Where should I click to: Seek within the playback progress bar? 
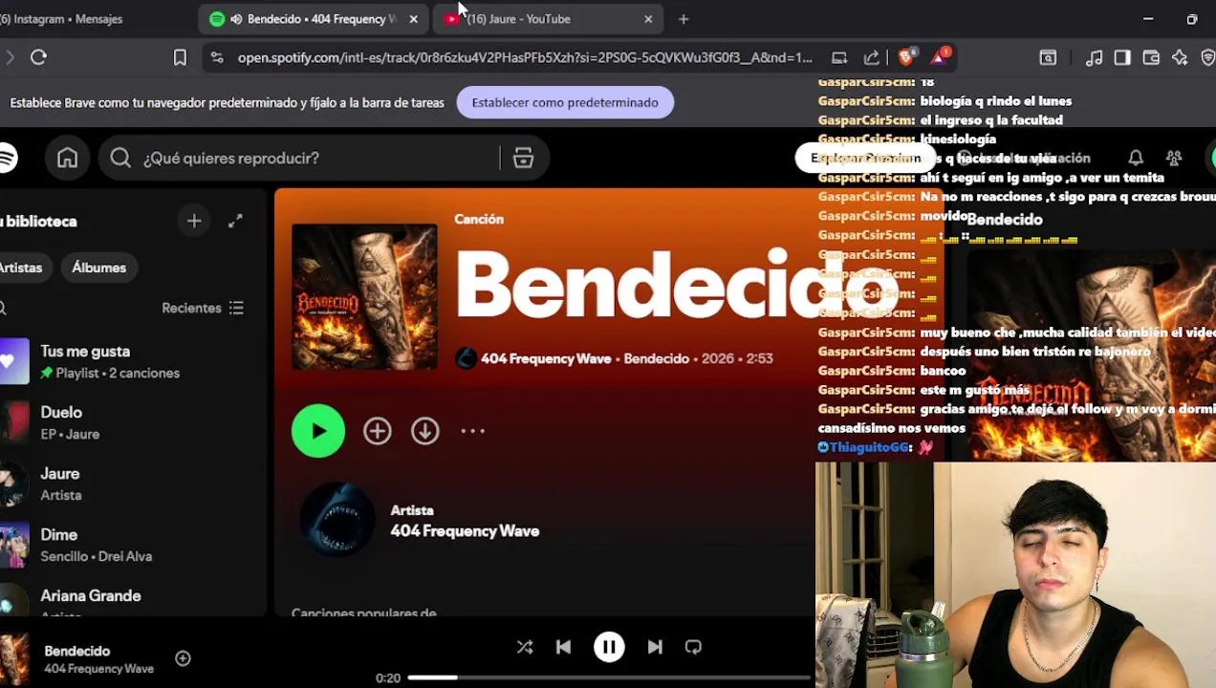[609, 677]
